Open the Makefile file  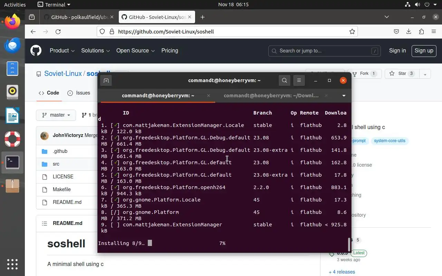(x=61, y=189)
